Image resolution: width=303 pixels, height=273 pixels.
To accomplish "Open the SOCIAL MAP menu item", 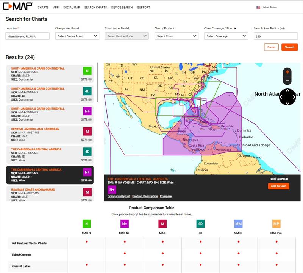I will pos(72,8).
